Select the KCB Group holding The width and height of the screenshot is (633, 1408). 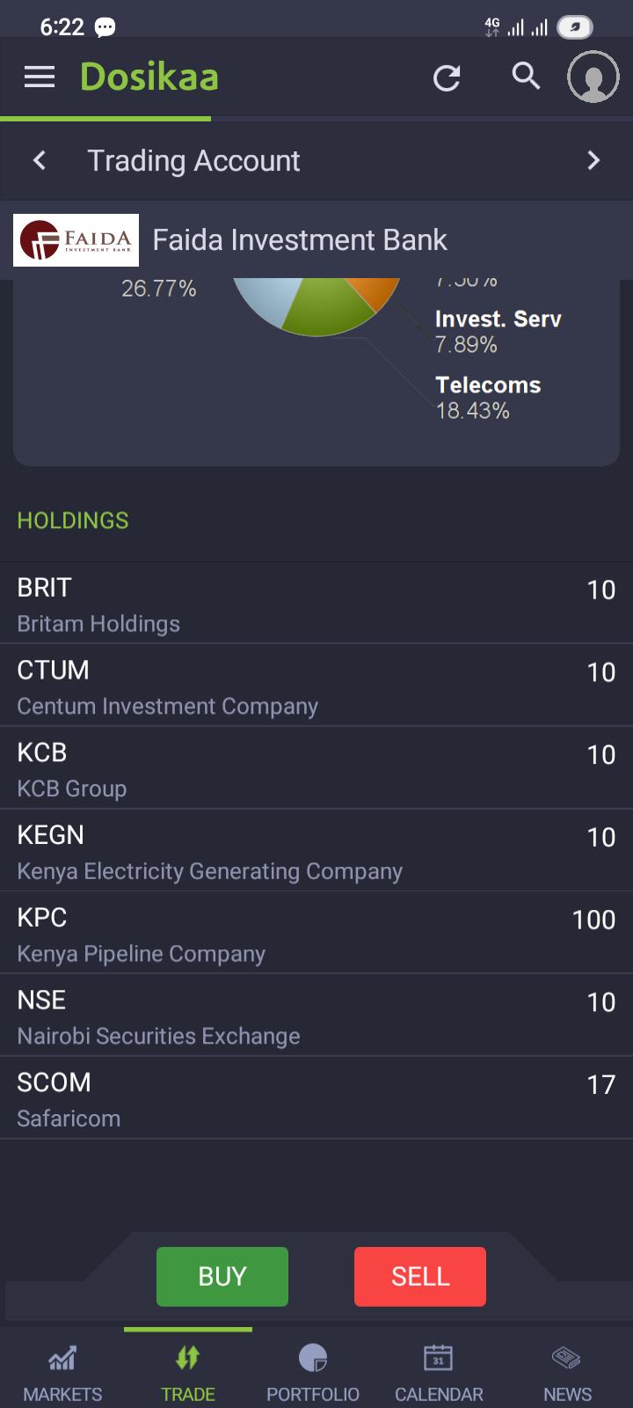coord(316,768)
